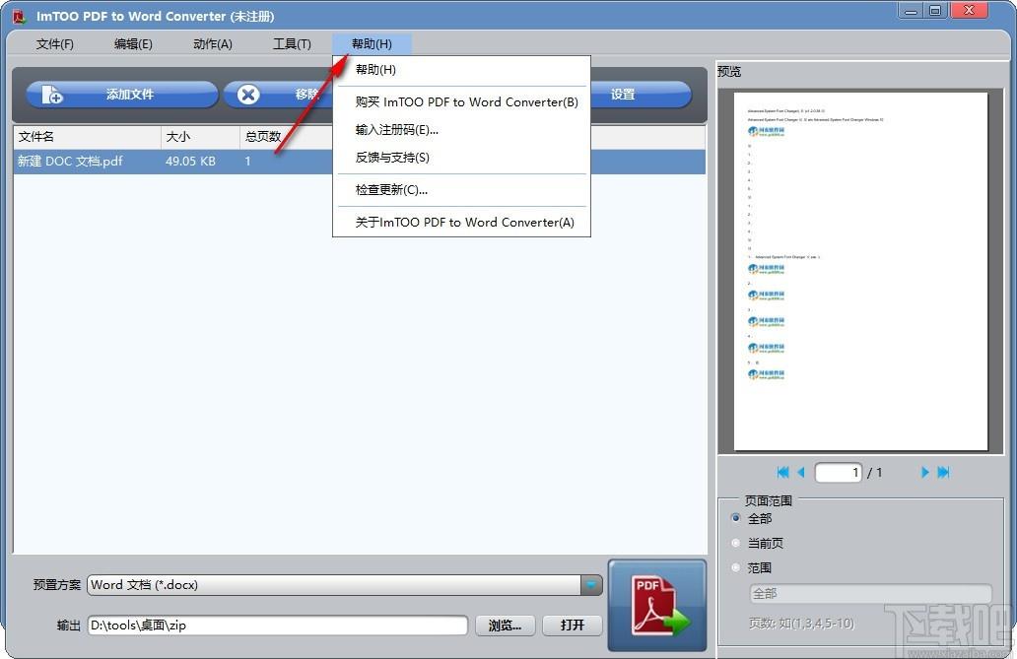Click the 总页数 column header
The height and width of the screenshot is (659, 1017).
286,137
